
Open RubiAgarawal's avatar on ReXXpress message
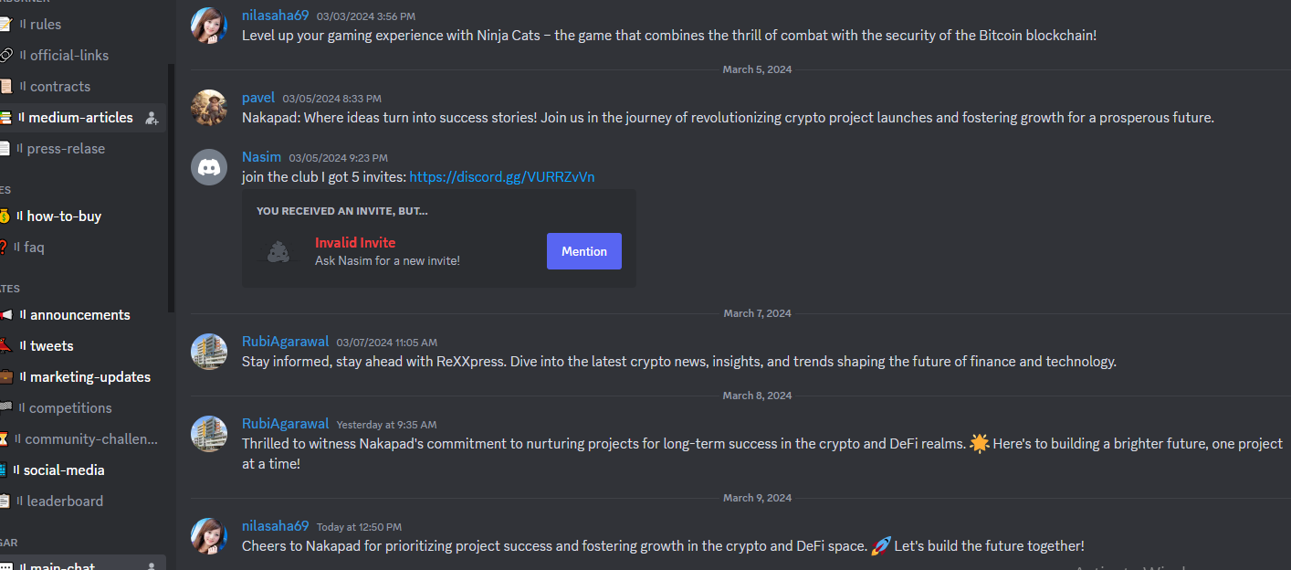click(209, 352)
